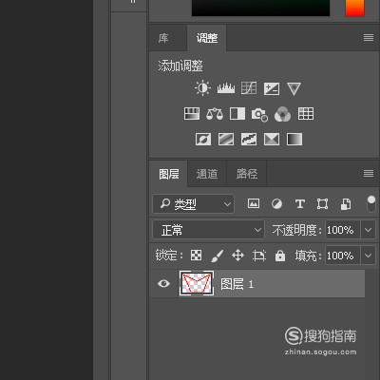Filter layers by adjustment layers icon
Screen dimensions: 380x380
(276, 203)
